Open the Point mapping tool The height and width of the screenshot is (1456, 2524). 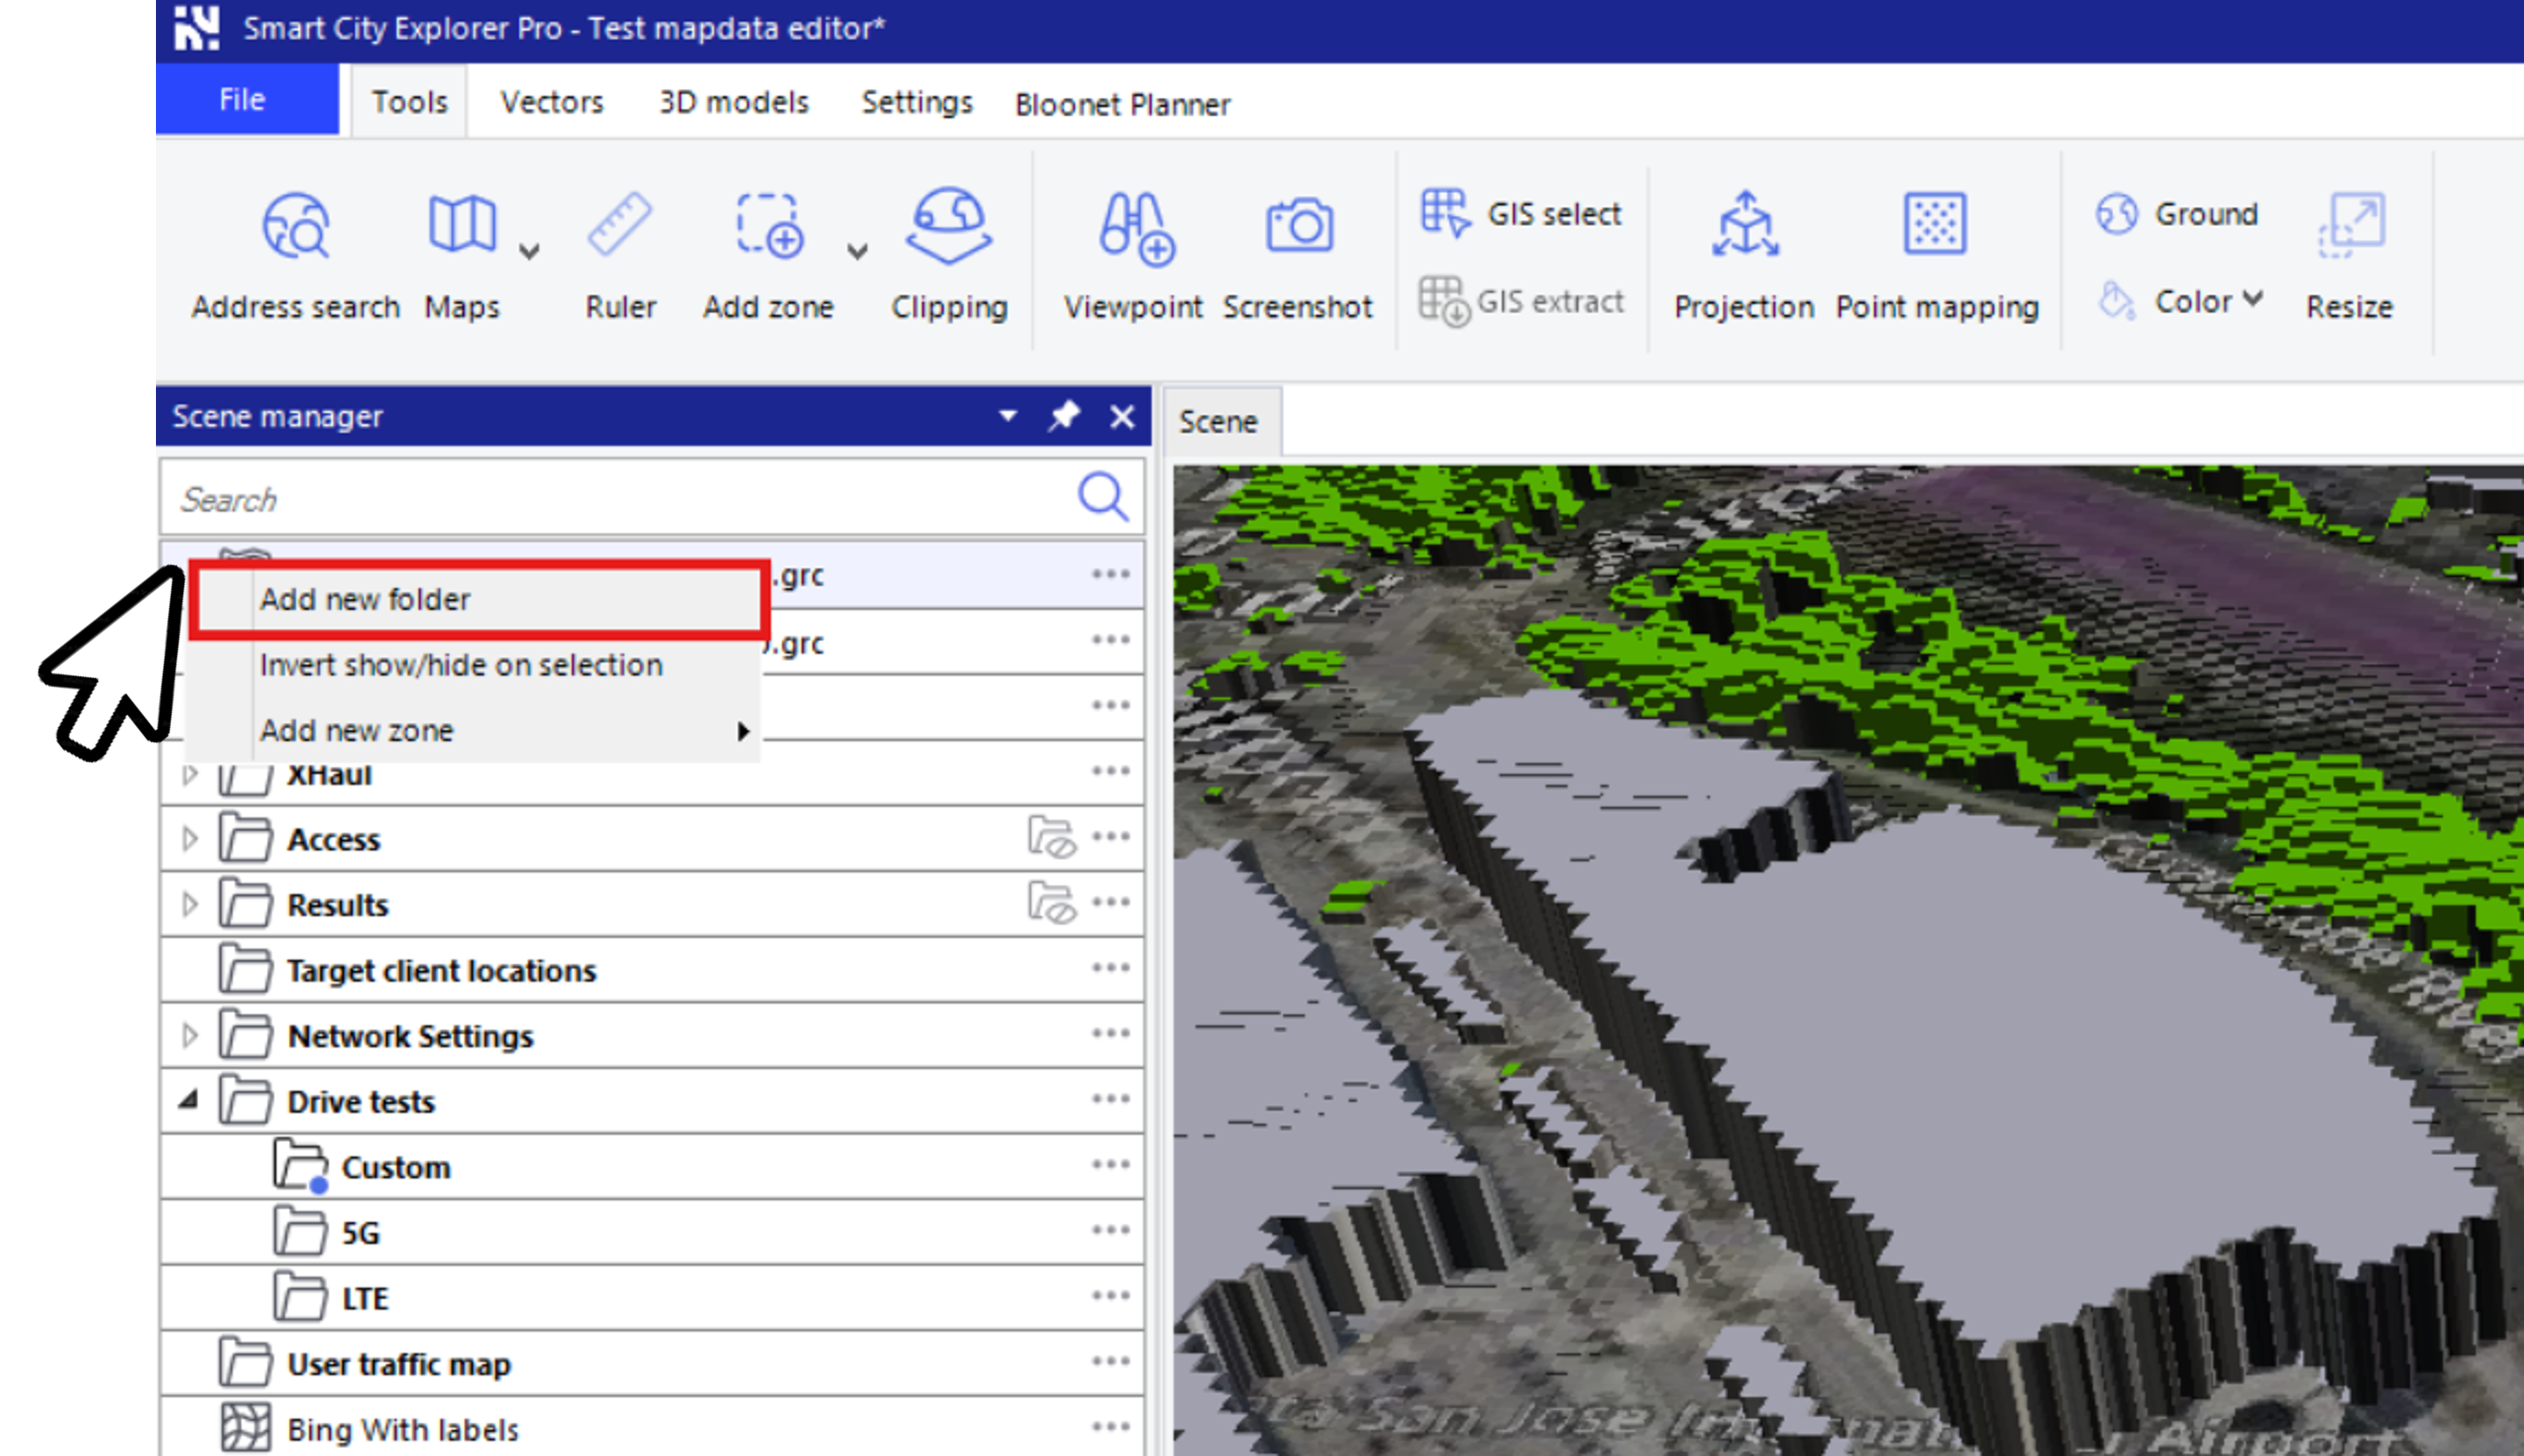(1937, 255)
